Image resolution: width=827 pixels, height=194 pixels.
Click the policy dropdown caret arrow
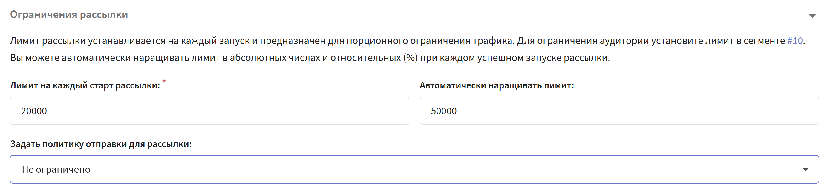pyautogui.click(x=805, y=169)
